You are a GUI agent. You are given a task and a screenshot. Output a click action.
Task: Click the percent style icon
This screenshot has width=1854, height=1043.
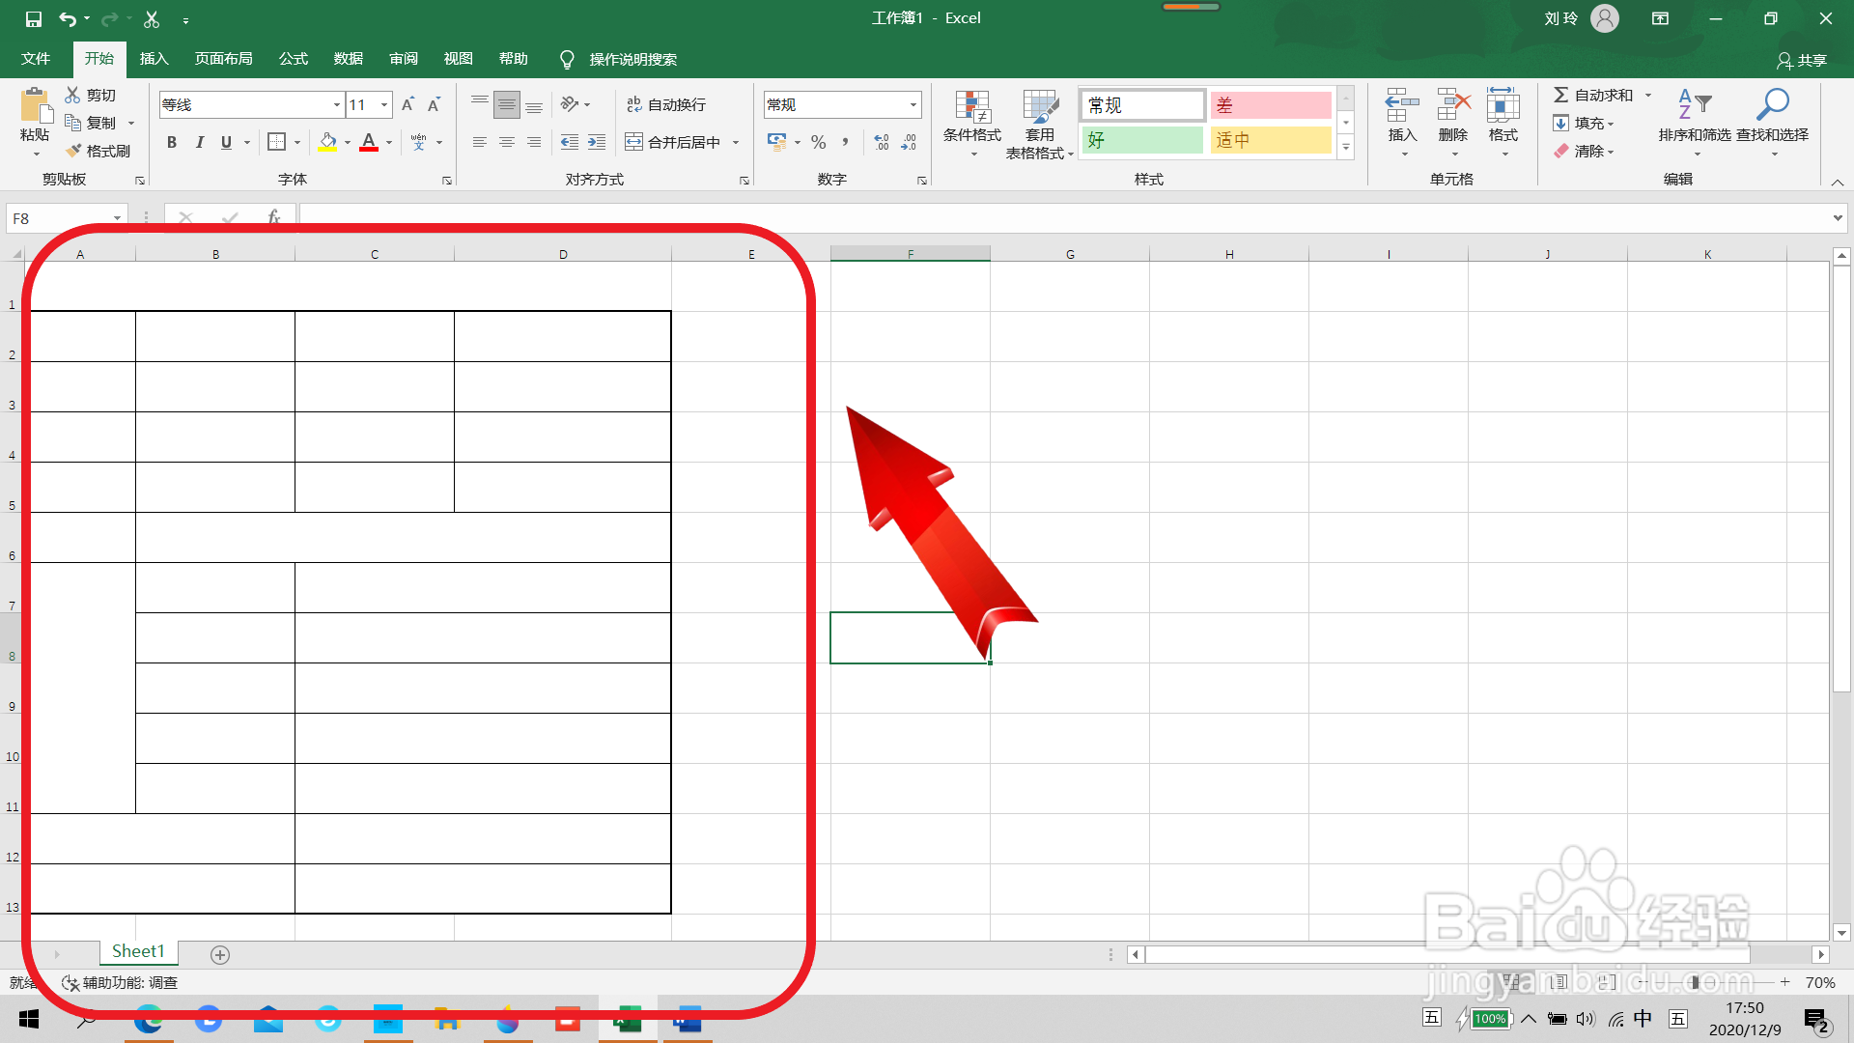tap(819, 142)
